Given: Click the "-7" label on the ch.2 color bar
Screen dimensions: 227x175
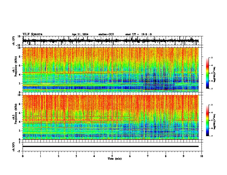Looking at the screenshot, I should pos(212,136).
